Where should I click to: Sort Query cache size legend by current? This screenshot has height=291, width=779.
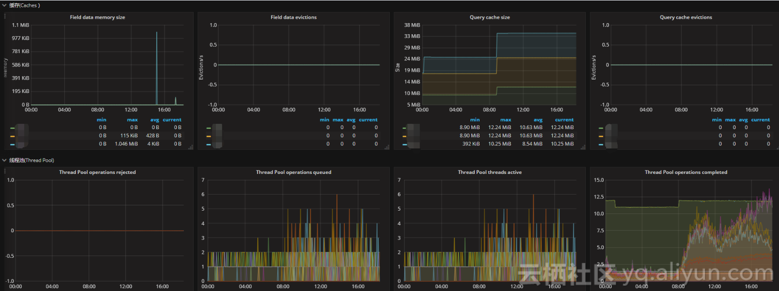tap(564, 120)
